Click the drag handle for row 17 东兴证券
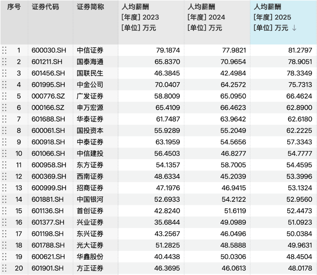This screenshot has height=275, width=317. click(x=4, y=234)
